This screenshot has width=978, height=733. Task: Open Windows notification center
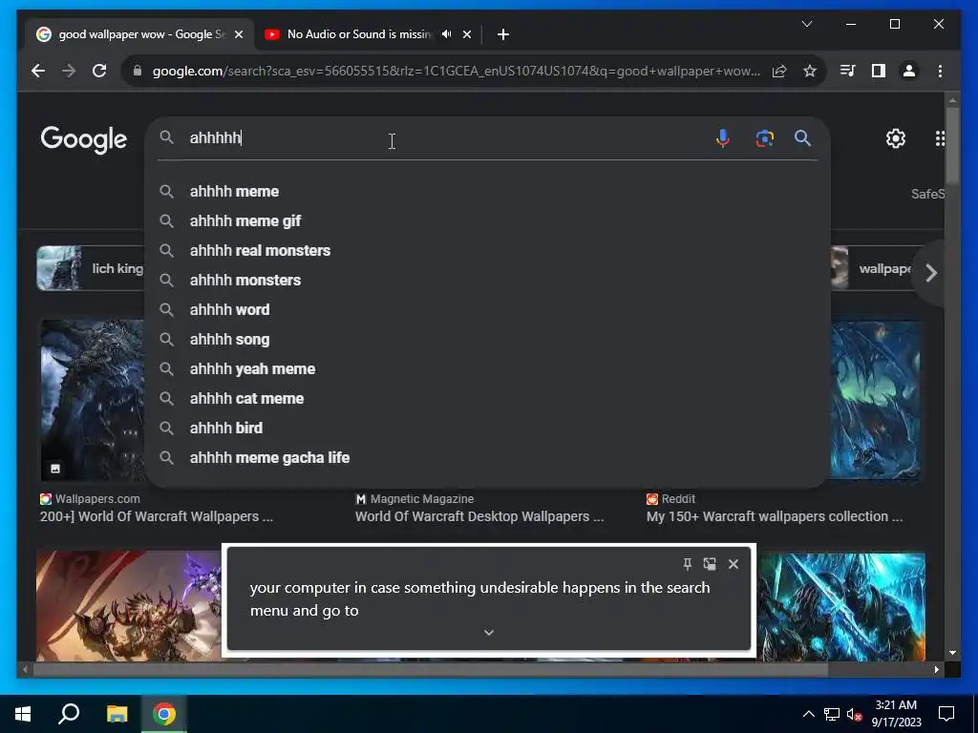(x=946, y=714)
